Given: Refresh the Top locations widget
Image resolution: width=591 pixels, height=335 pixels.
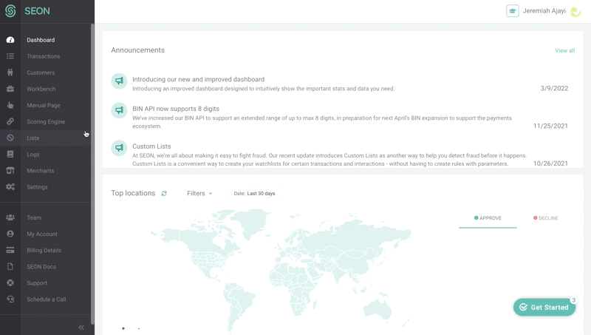Looking at the screenshot, I should pyautogui.click(x=164, y=194).
